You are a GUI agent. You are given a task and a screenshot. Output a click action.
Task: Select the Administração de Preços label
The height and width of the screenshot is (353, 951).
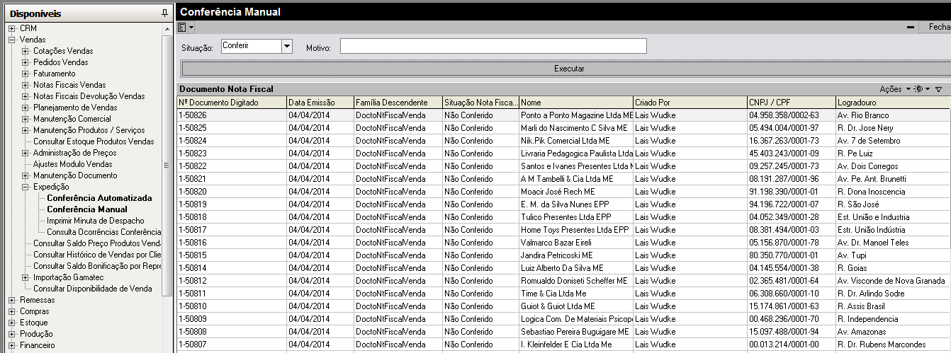click(x=75, y=153)
